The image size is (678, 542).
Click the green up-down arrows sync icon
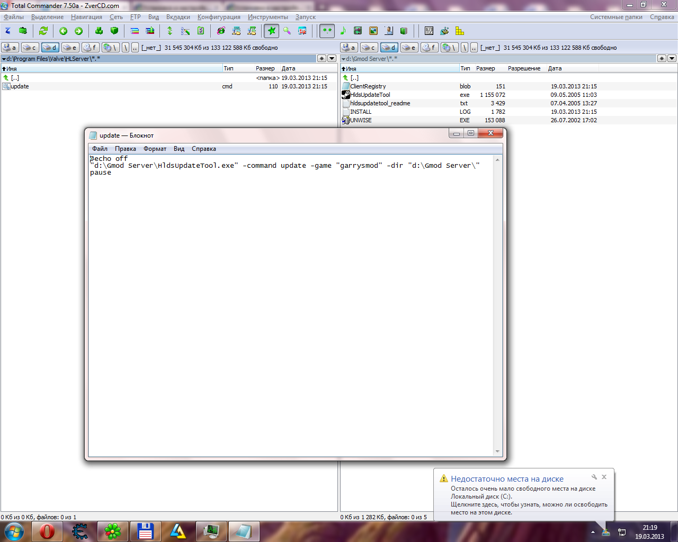170,31
